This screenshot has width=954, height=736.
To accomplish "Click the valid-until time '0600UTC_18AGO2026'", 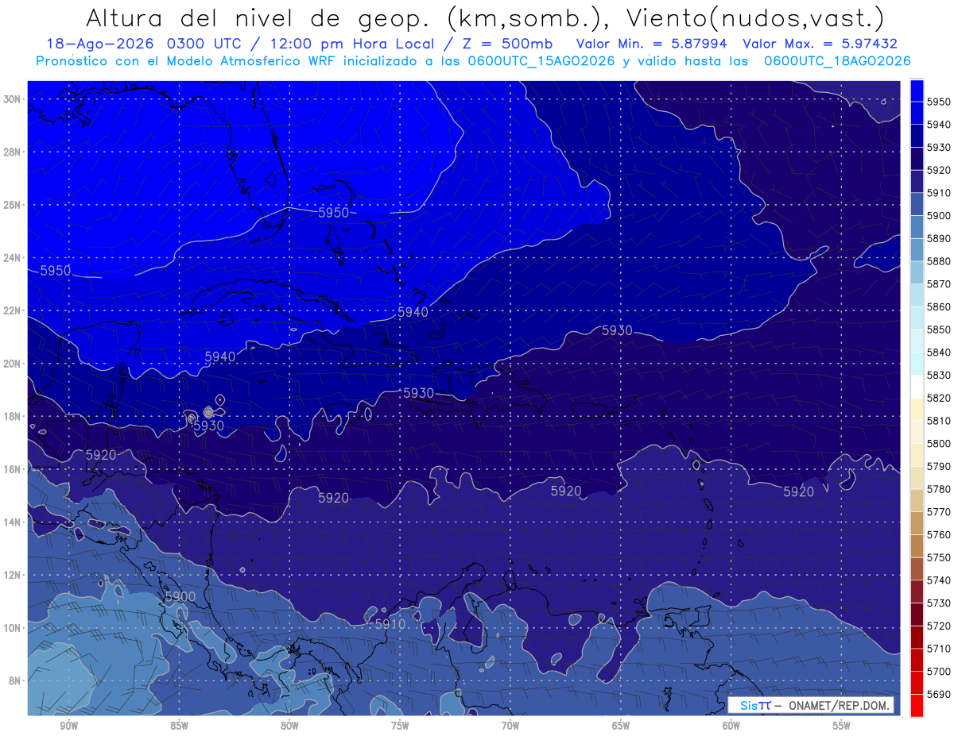I will point(837,61).
